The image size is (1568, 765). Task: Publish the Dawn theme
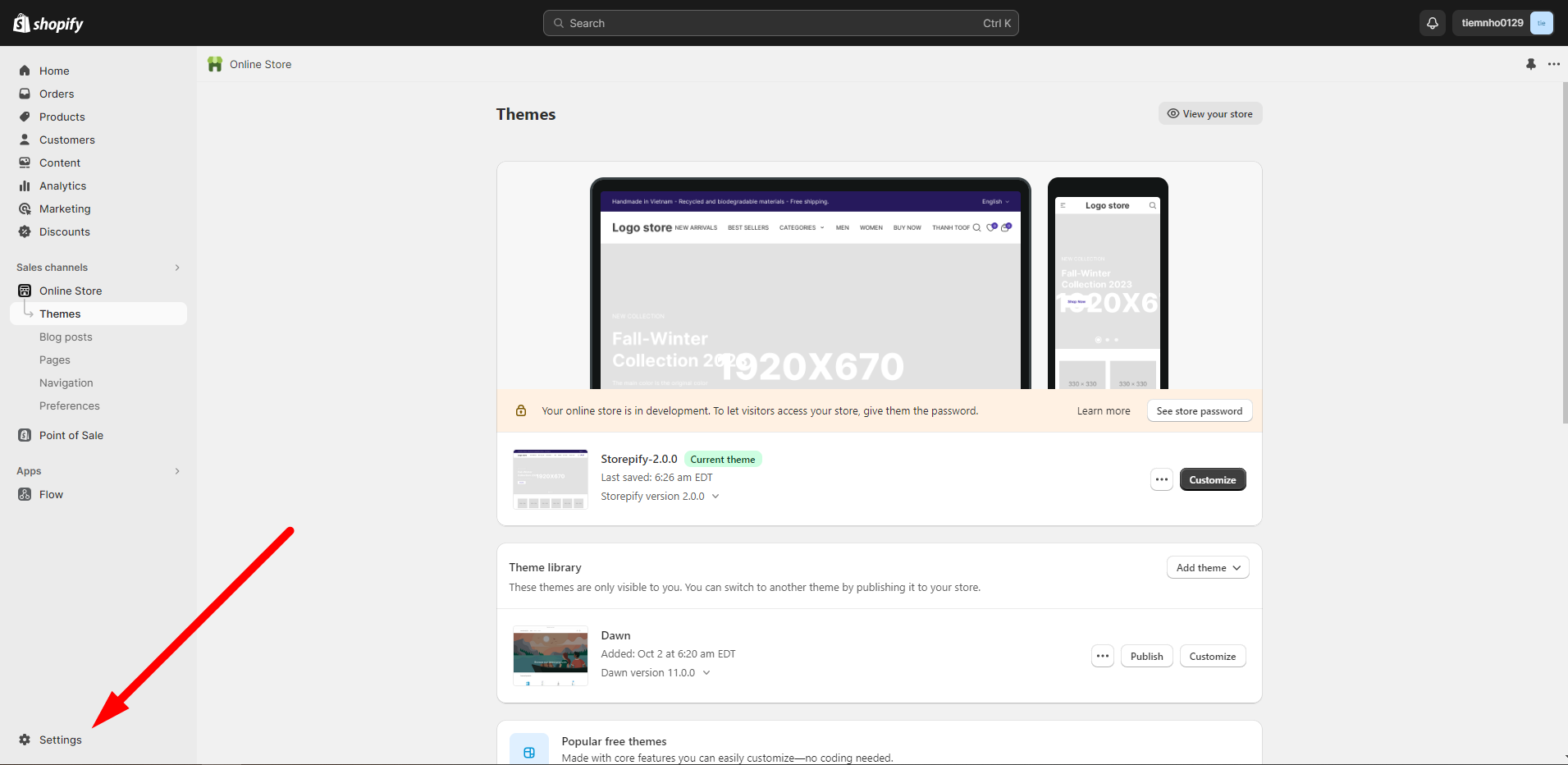pos(1147,656)
